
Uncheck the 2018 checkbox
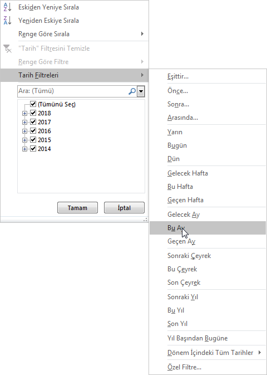click(x=33, y=113)
